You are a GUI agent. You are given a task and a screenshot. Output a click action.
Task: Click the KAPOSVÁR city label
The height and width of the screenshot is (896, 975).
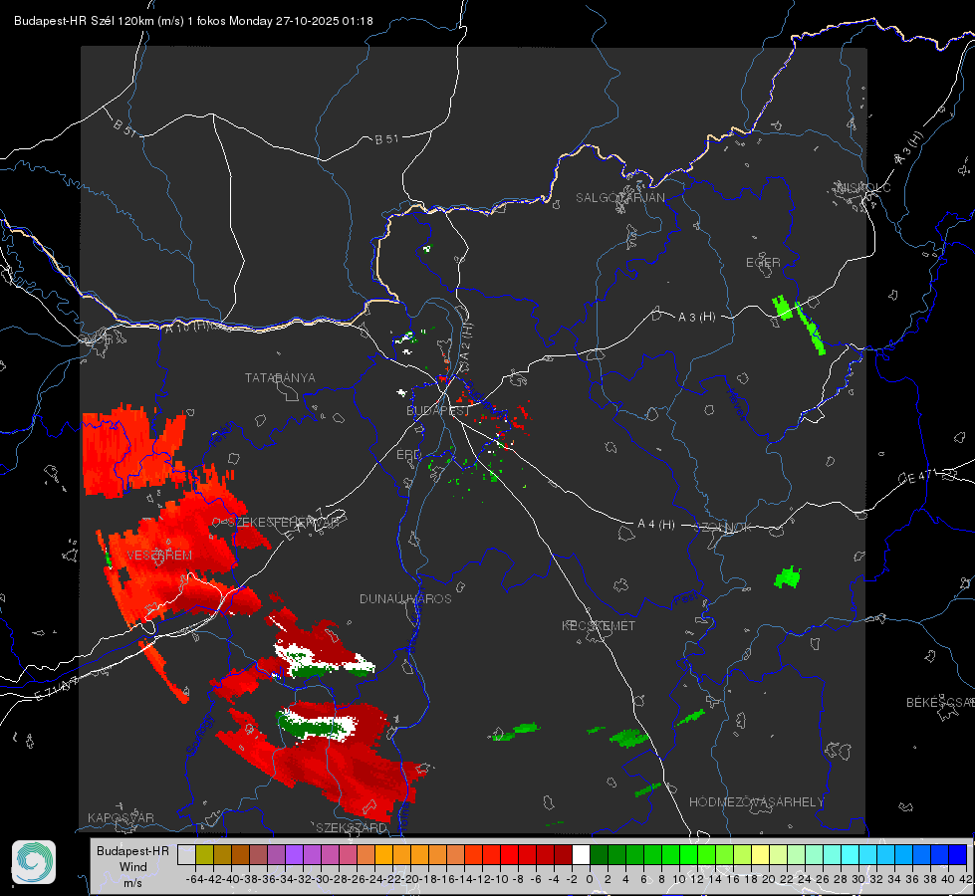pos(121,817)
